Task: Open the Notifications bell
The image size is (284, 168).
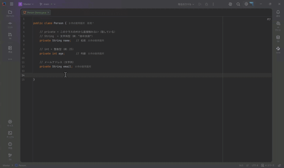Action: (278, 13)
